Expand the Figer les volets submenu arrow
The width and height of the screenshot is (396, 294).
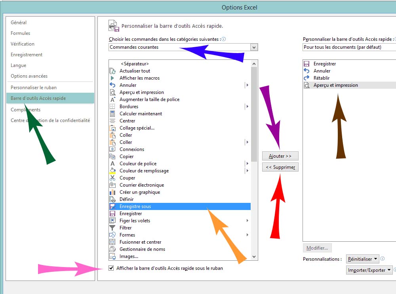pos(247,221)
